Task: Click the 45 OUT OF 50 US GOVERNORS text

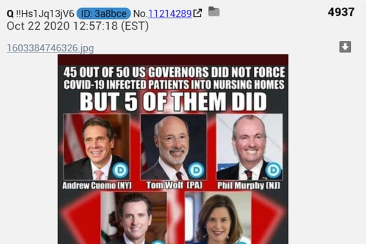Action: (x=135, y=72)
